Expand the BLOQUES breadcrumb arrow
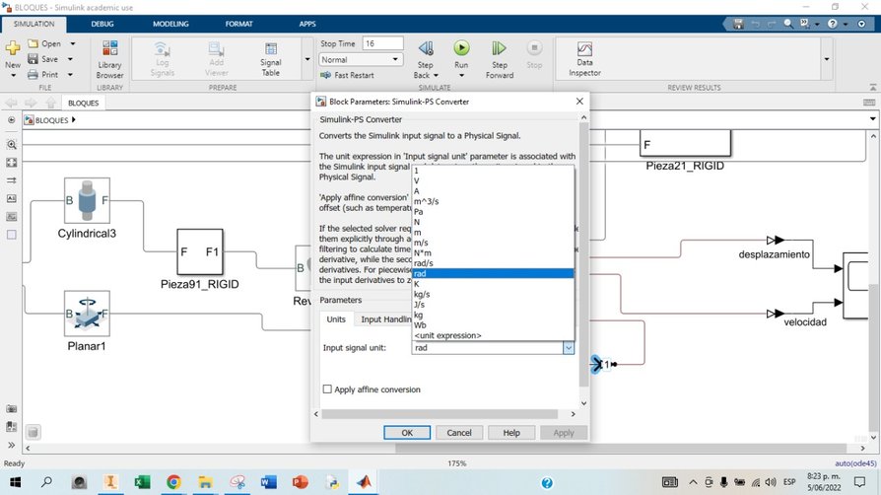The width and height of the screenshot is (881, 495). coord(74,120)
